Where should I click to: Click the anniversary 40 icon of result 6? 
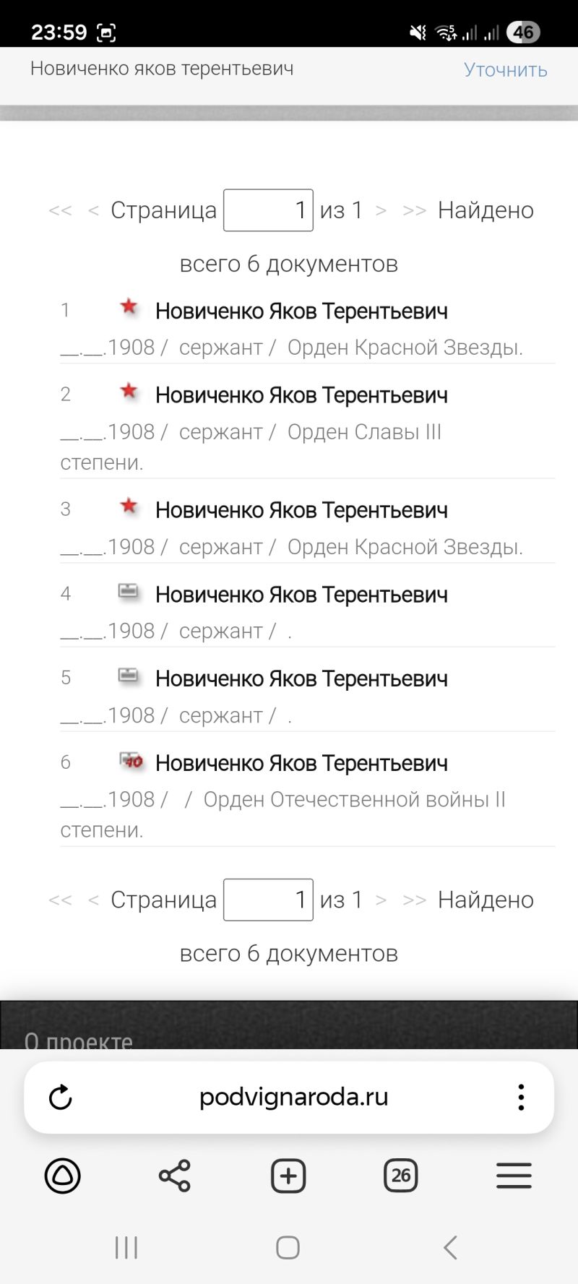tap(131, 760)
